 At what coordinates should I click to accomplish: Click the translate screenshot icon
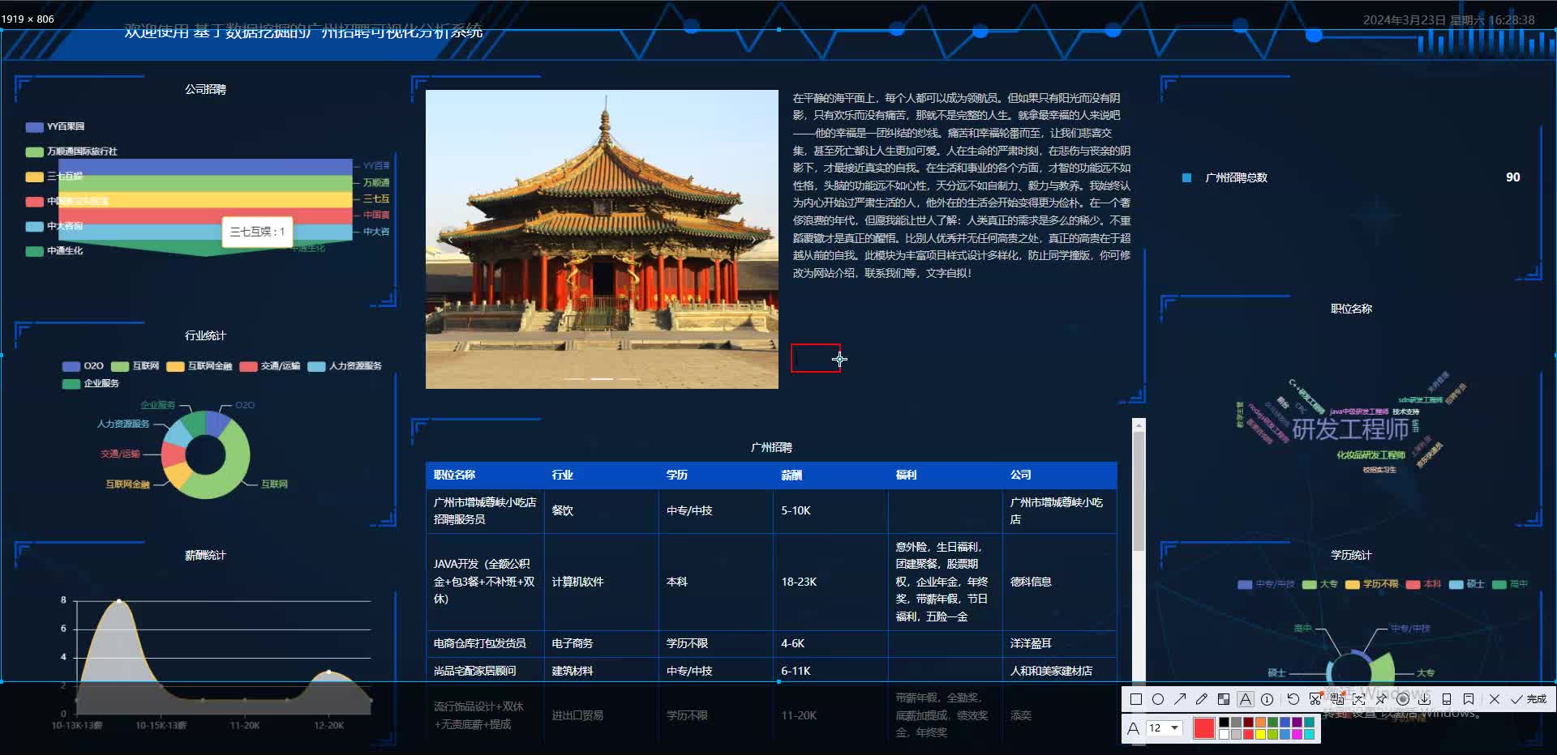click(1337, 699)
